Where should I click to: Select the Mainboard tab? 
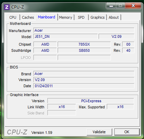pyautogui.click(x=47, y=17)
